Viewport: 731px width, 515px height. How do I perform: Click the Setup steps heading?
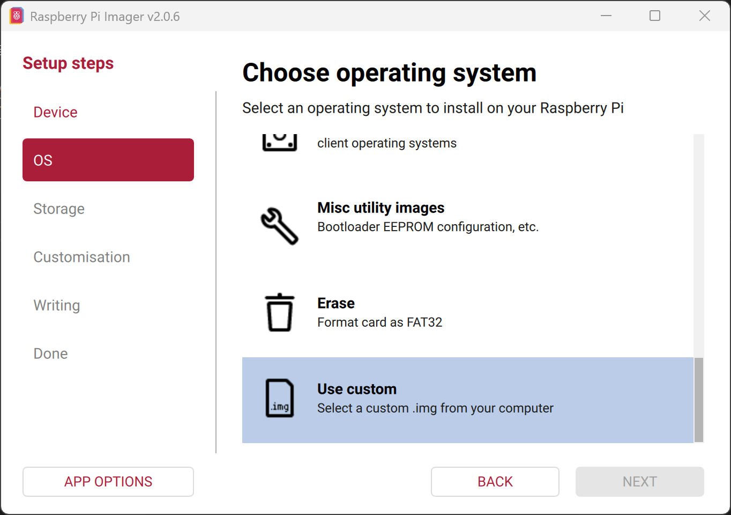click(x=68, y=63)
